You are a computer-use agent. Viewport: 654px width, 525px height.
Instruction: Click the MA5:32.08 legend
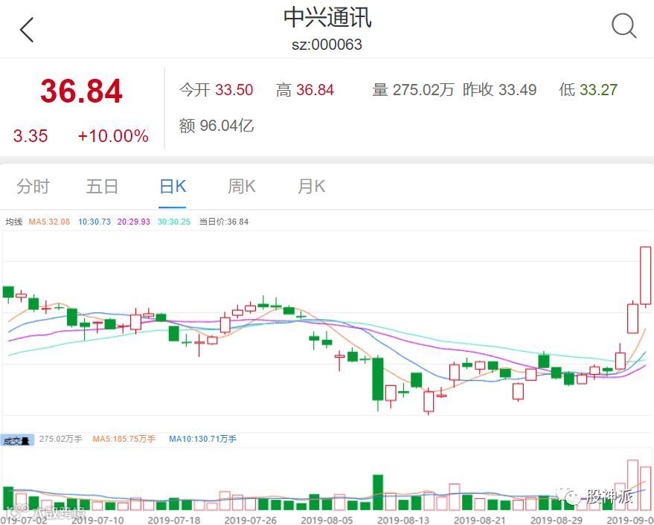[x=49, y=222]
